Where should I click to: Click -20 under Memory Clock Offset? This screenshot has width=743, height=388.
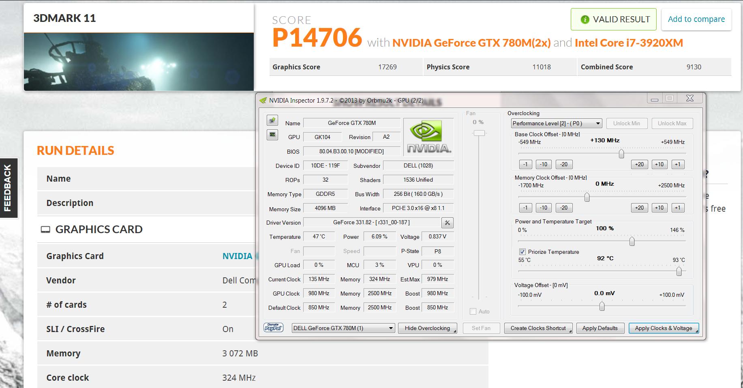(x=564, y=208)
